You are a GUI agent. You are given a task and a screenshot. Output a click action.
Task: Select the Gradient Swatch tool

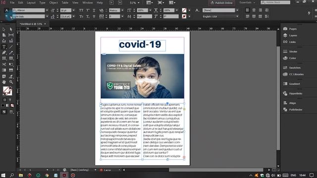pos(4,70)
